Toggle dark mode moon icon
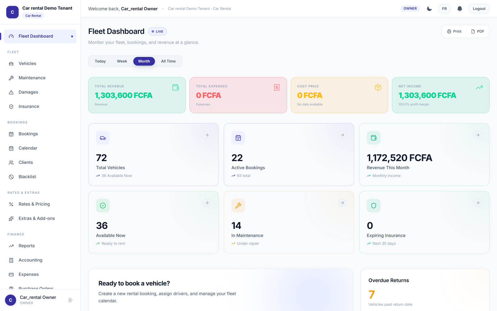This screenshot has height=311, width=497. [429, 9]
